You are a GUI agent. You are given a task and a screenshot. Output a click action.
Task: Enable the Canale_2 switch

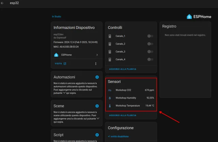click(150, 44)
